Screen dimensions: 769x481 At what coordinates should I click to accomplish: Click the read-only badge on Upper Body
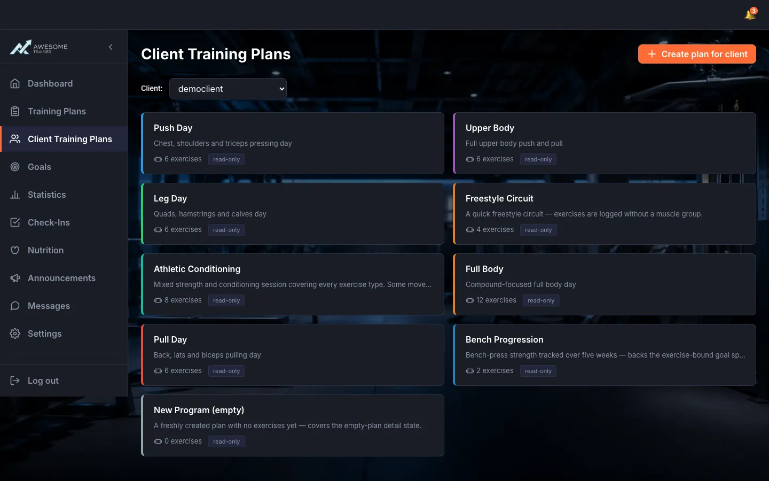538,159
